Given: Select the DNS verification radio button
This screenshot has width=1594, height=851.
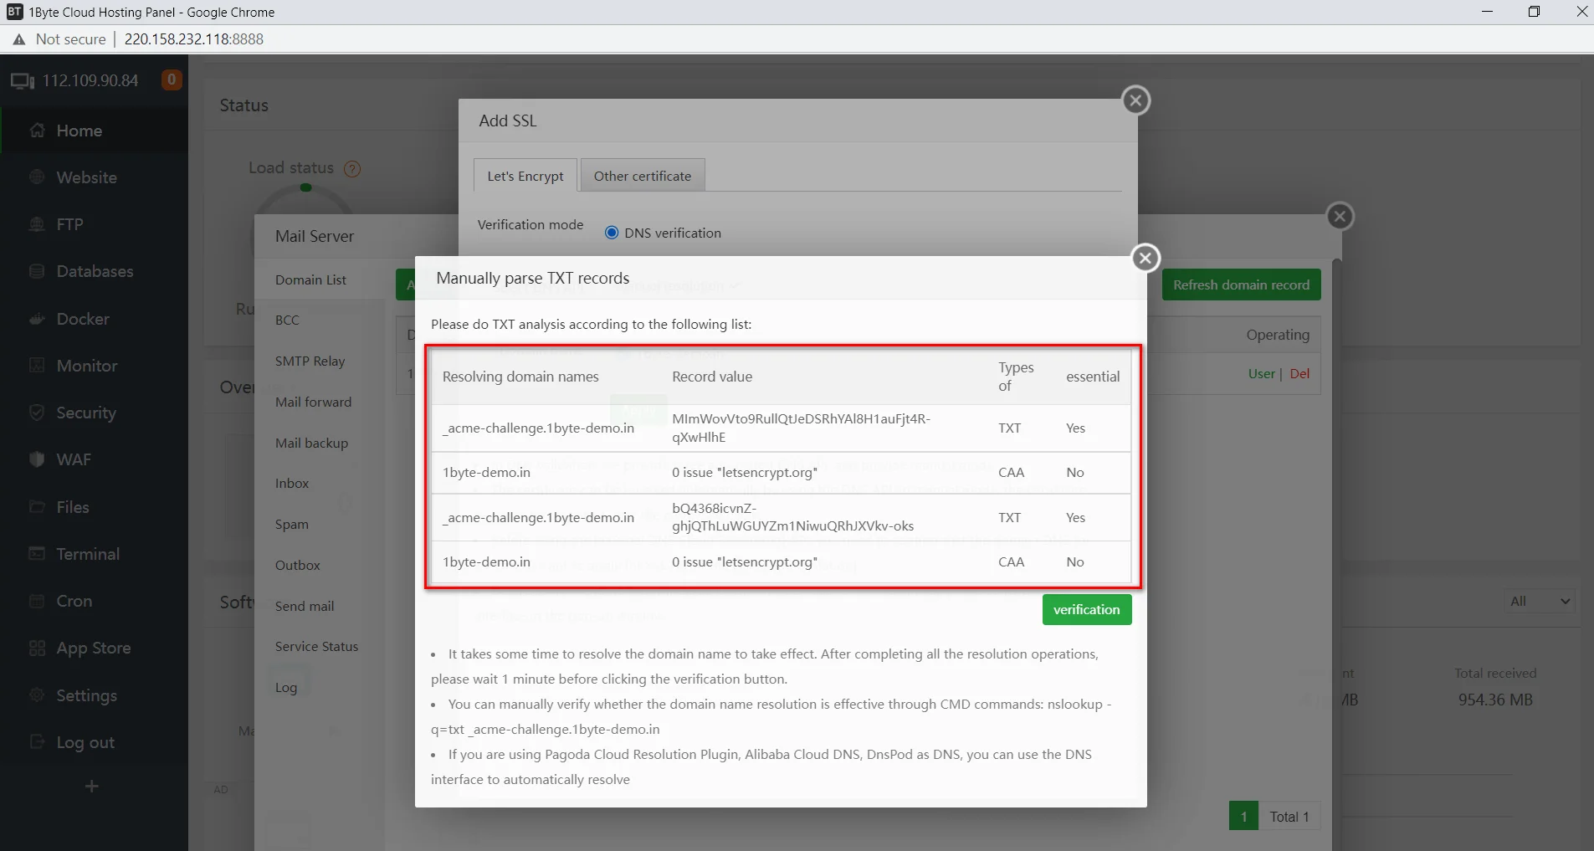Looking at the screenshot, I should [612, 233].
